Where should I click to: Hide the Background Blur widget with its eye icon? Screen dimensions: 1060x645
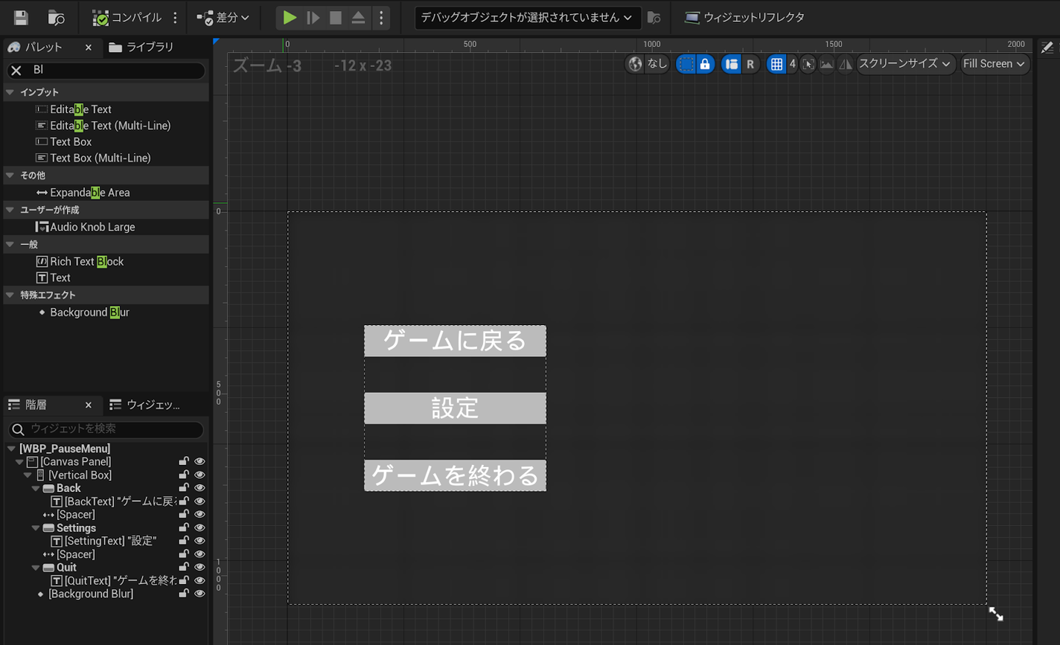tap(199, 594)
